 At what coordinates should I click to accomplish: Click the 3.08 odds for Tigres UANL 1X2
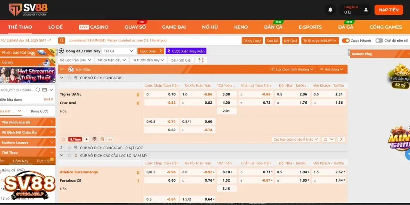(226, 94)
